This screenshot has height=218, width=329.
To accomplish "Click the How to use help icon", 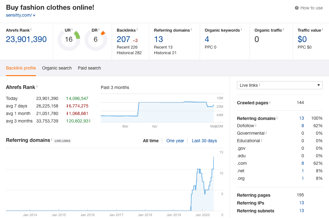I will pos(297,8).
